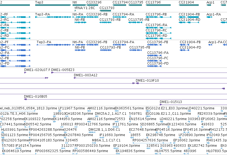
Task: Click the CG13796-RB transcript
Action: (x=158, y=17)
